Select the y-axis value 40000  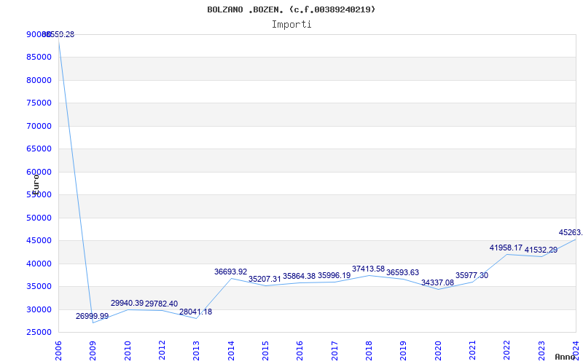click(x=39, y=264)
